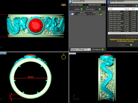Close the Gem Reporter panel
Viewport: 138px width, 103px height.
click(105, 1)
